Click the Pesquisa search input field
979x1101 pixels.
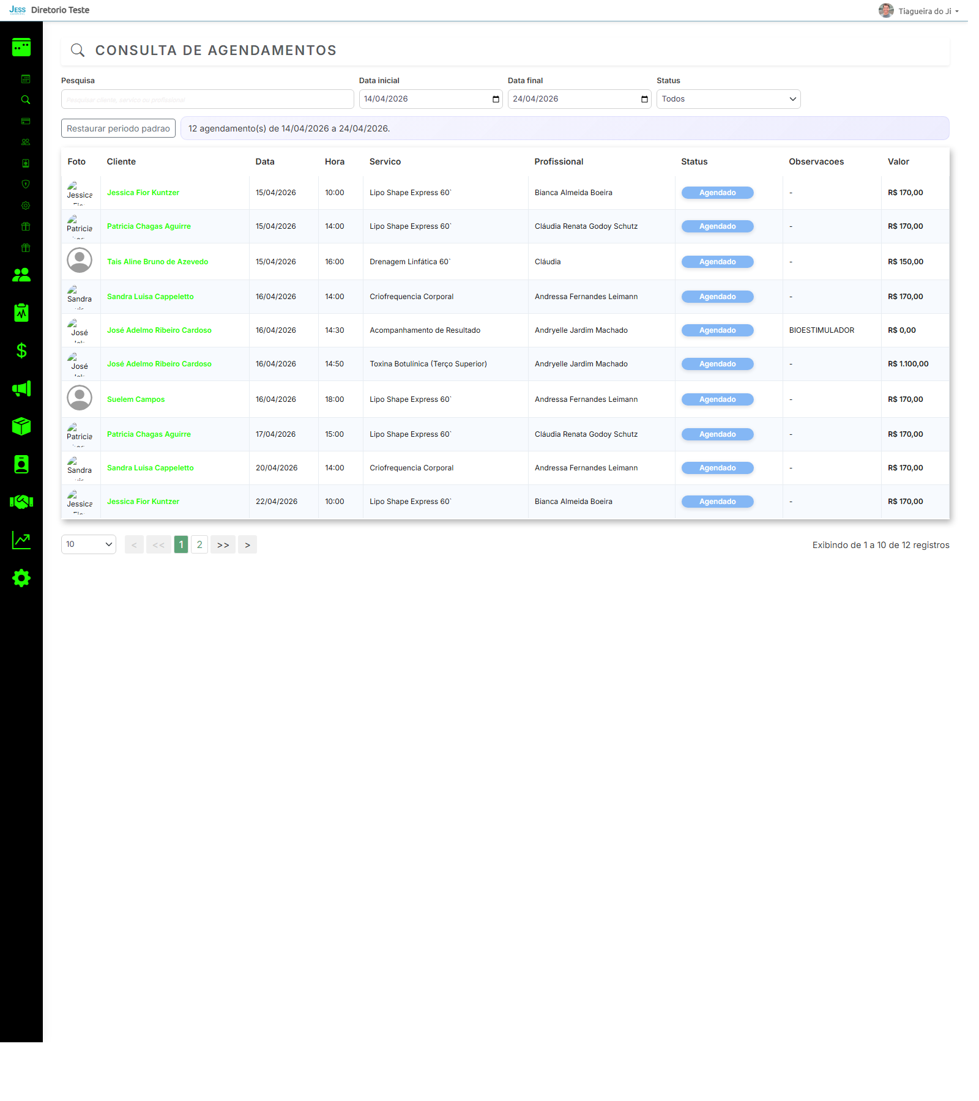coord(207,99)
